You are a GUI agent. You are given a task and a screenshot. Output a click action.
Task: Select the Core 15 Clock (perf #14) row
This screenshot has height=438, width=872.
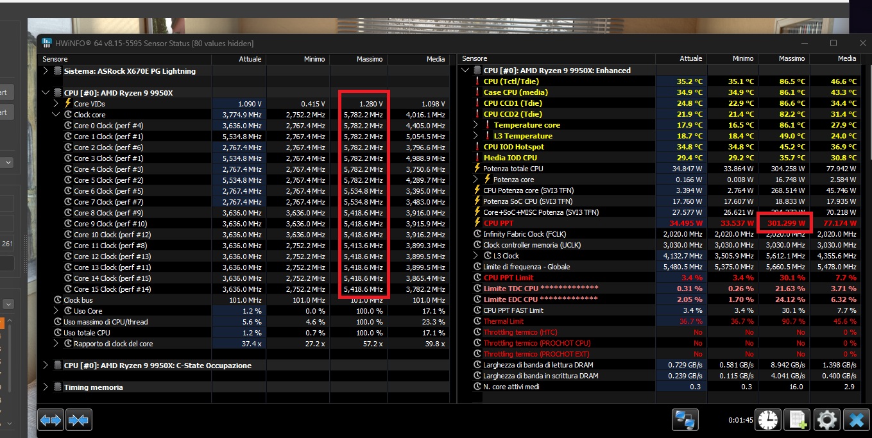pos(244,289)
